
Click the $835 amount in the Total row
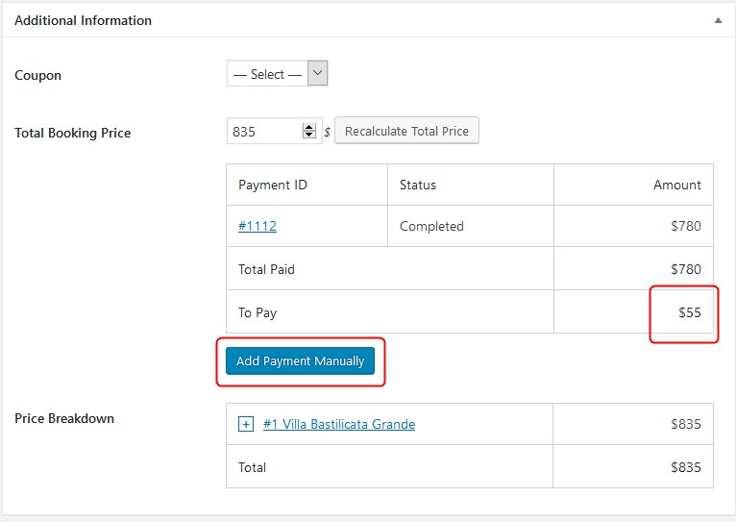coord(685,468)
